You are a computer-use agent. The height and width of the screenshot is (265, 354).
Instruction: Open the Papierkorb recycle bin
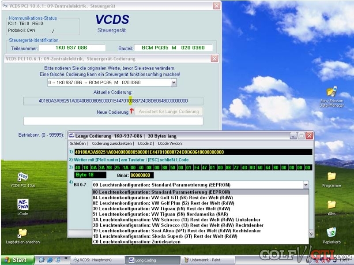click(x=331, y=232)
